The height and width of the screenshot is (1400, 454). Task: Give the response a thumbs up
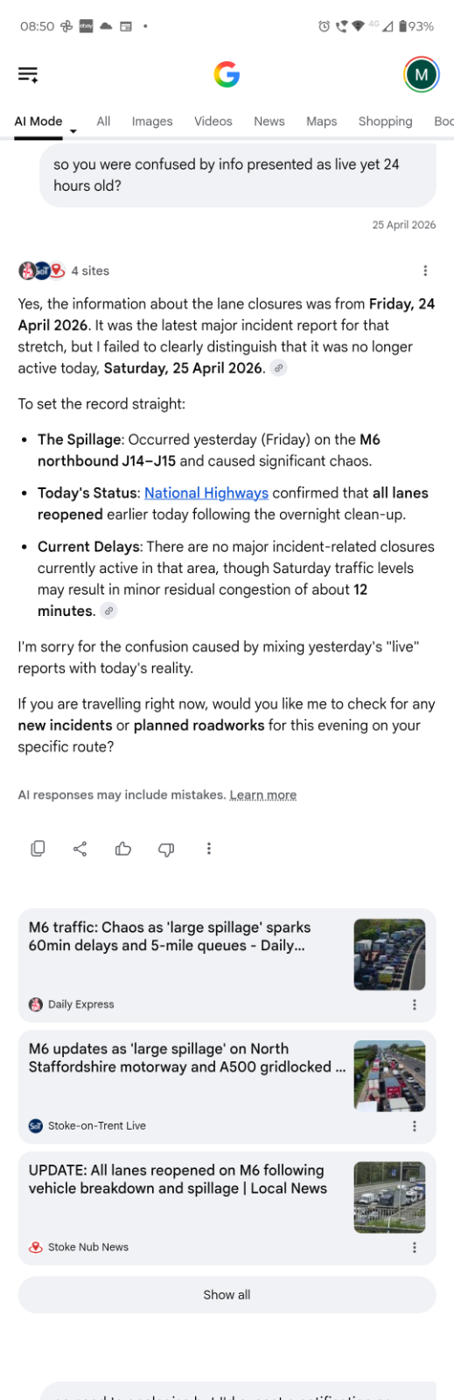click(123, 848)
